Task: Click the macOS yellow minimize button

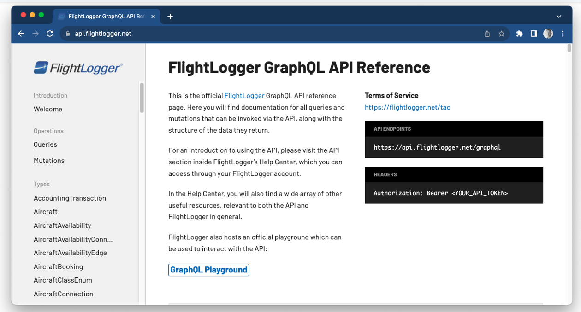Action: point(32,15)
